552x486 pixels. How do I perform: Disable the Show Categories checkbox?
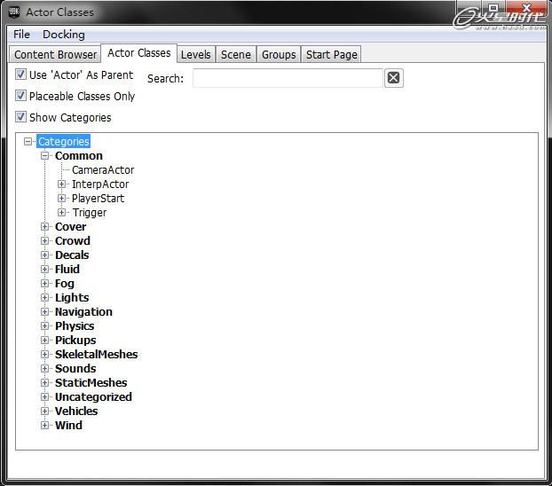20,117
